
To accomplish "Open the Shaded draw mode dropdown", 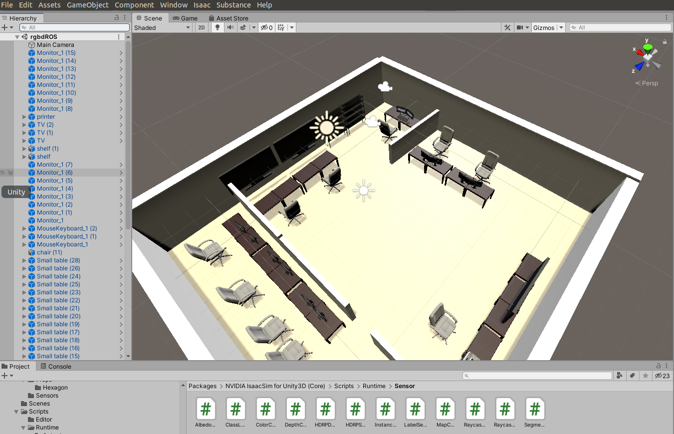I will [162, 27].
